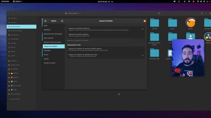Choose Espaços de trabalho dinâmicos option

point(106,29)
